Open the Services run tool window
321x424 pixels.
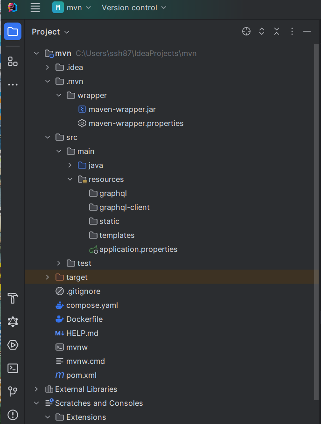point(13,345)
